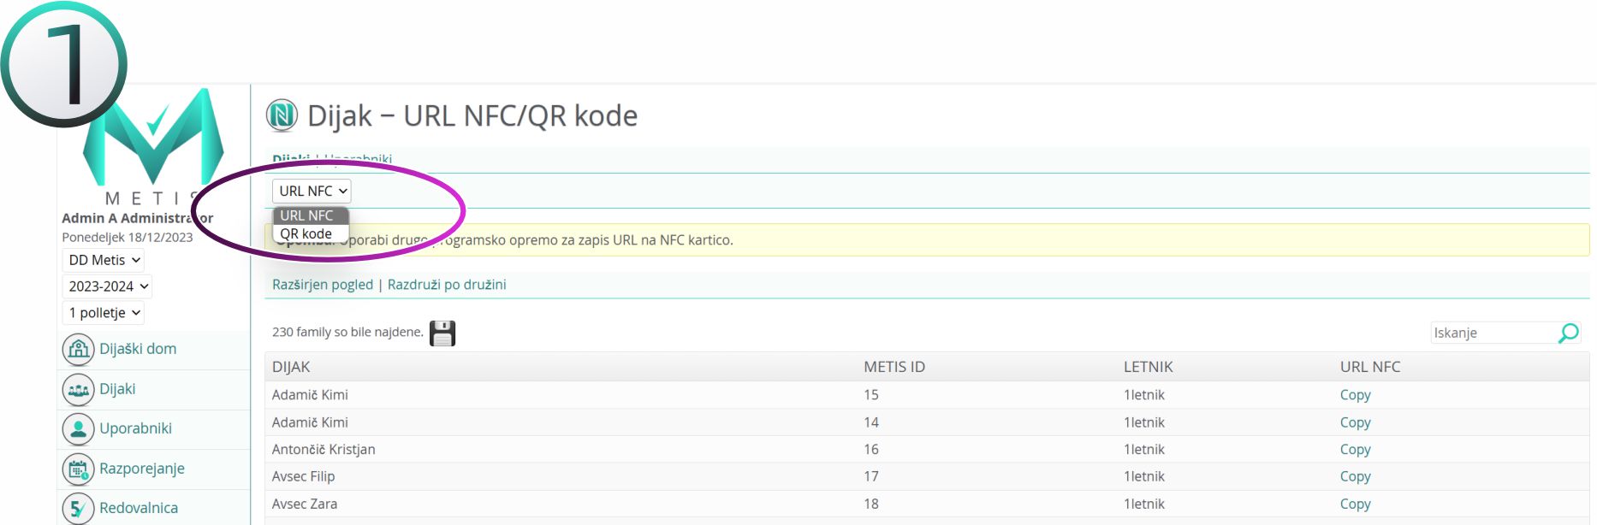Image resolution: width=1597 pixels, height=525 pixels.
Task: Copy URL NFC for METIS ID 15
Action: (1355, 395)
